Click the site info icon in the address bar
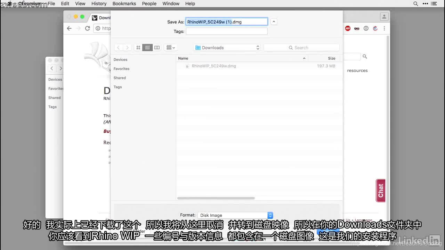The height and width of the screenshot is (250, 445). click(x=98, y=28)
